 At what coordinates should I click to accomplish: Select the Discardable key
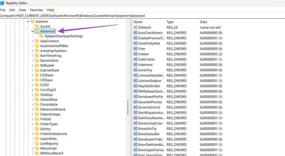(x=49, y=104)
